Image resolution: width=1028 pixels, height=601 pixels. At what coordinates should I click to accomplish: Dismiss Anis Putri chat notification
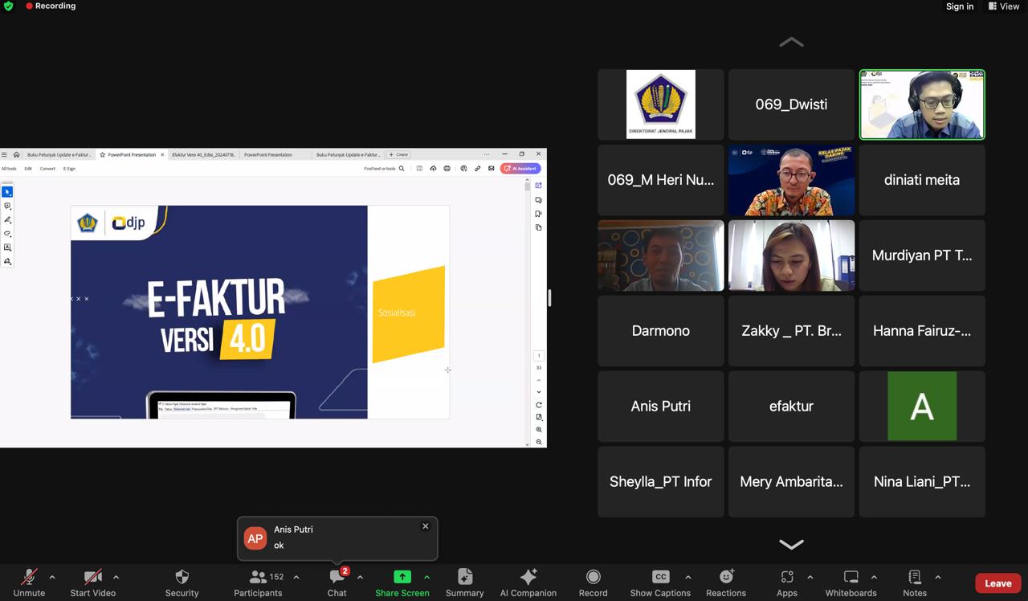point(426,526)
